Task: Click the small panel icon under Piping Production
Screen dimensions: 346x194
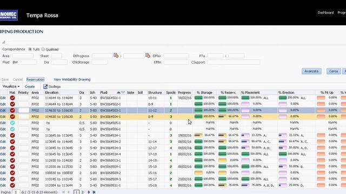Action: [x=4, y=42]
